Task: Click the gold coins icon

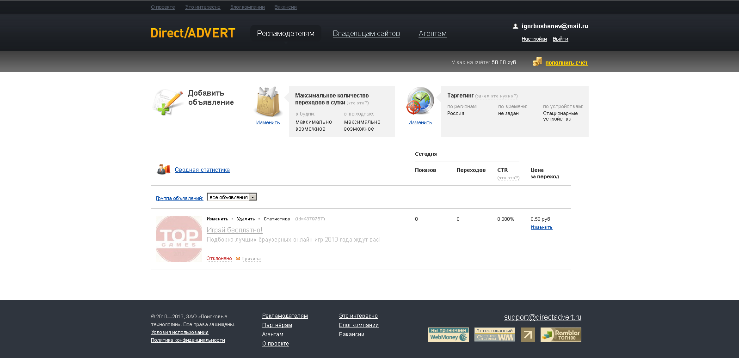Action: pos(537,61)
